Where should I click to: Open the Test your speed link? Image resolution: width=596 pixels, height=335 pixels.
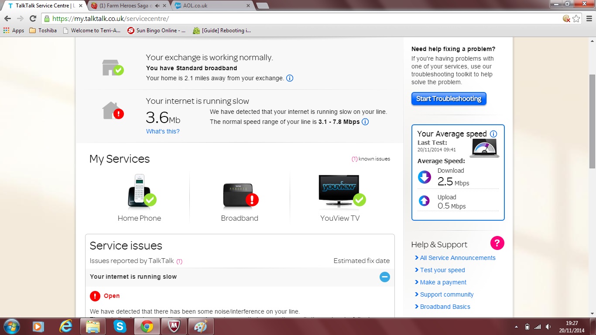(x=442, y=270)
